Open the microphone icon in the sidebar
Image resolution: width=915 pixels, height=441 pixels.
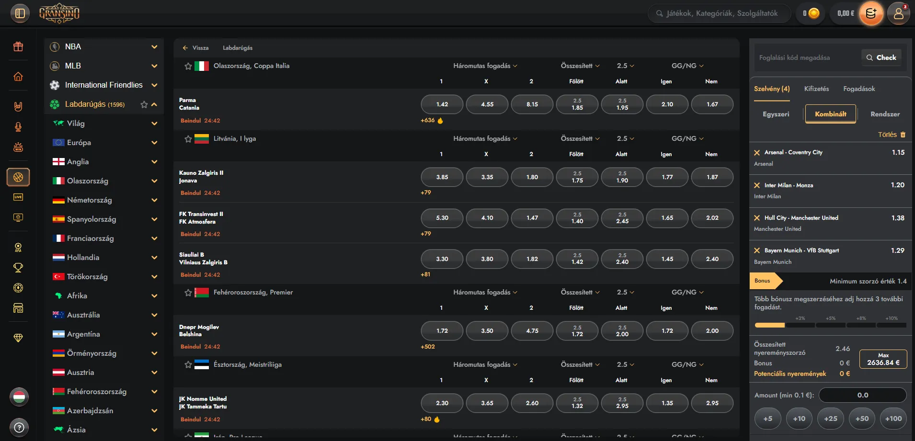point(18,127)
